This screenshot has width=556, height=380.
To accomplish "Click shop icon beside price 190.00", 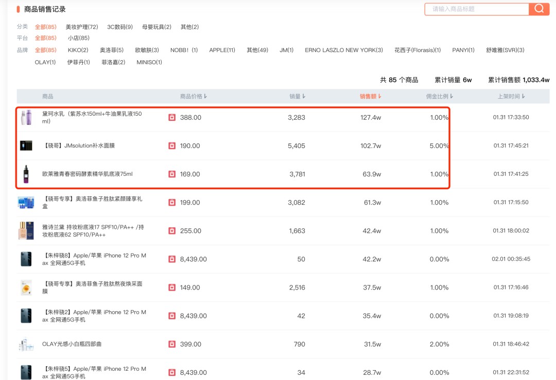I will pyautogui.click(x=172, y=146).
